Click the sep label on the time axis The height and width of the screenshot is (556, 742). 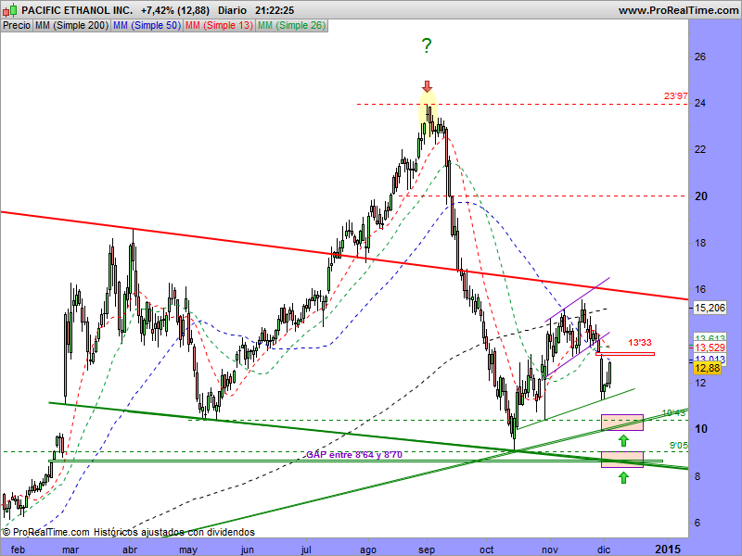click(427, 550)
